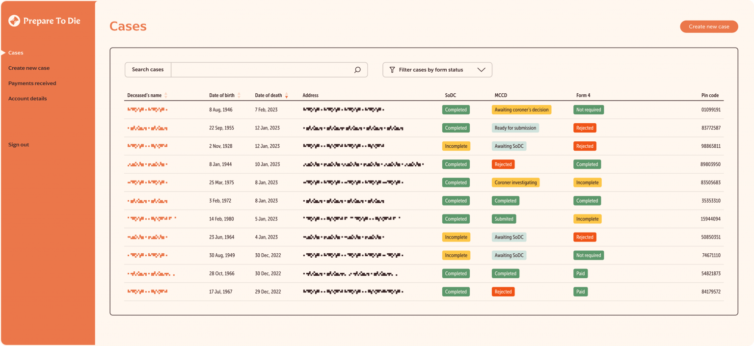Select the Coroner investigating status badge

click(x=515, y=183)
